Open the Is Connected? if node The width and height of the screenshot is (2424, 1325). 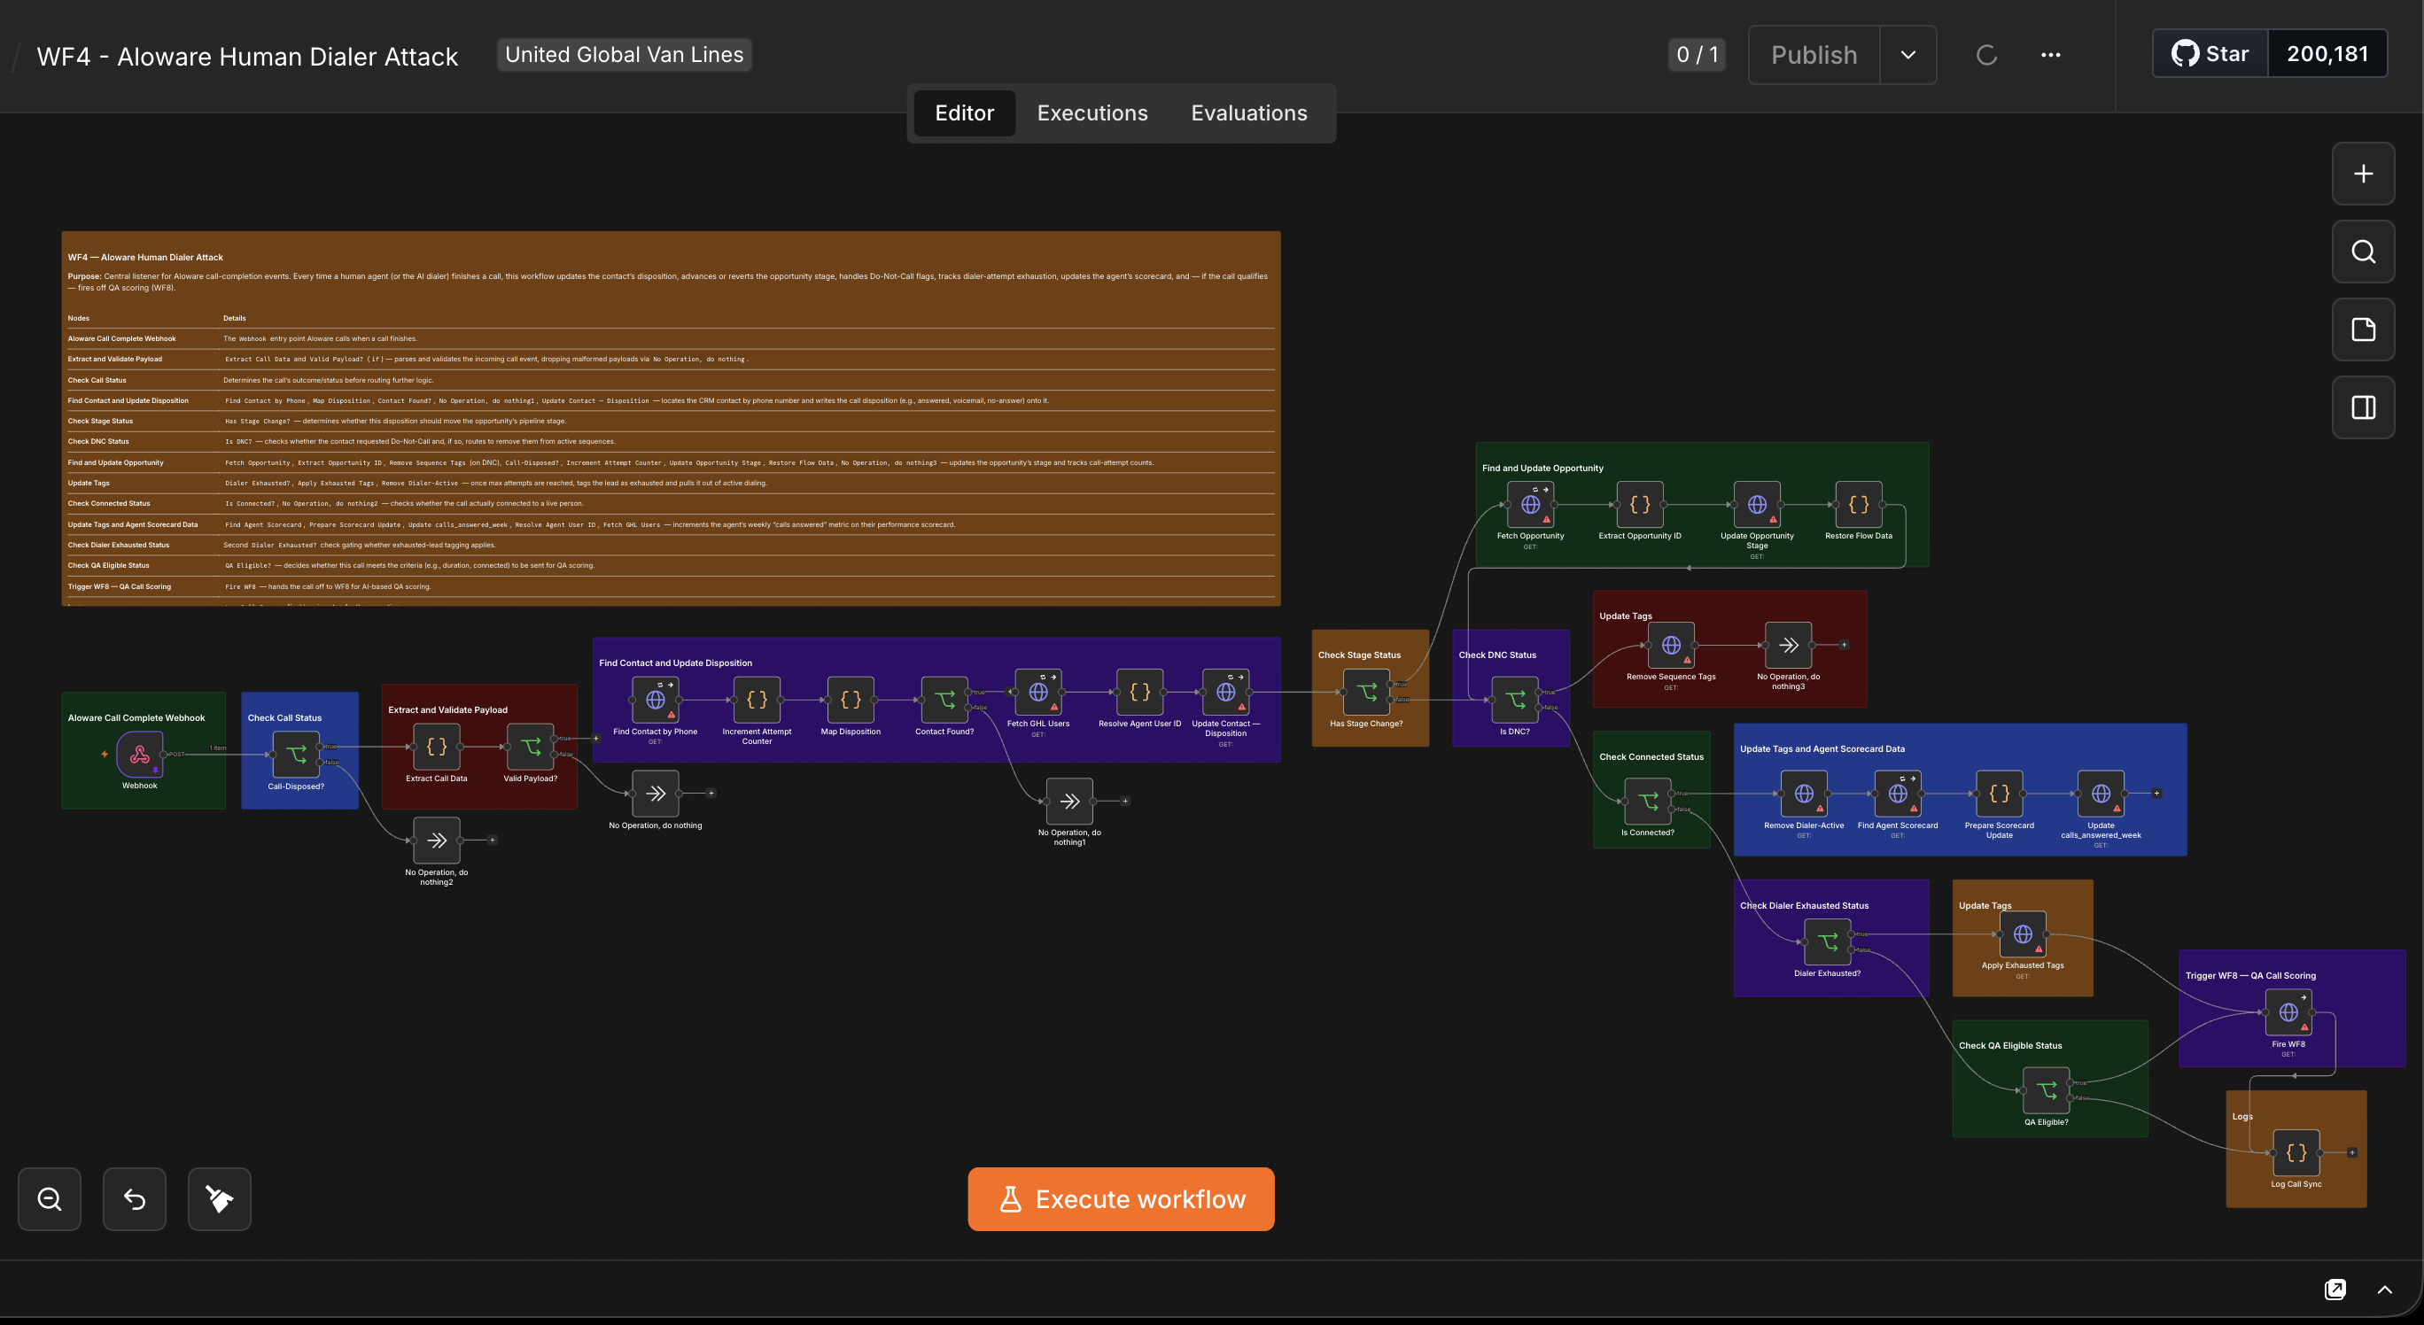click(1648, 802)
